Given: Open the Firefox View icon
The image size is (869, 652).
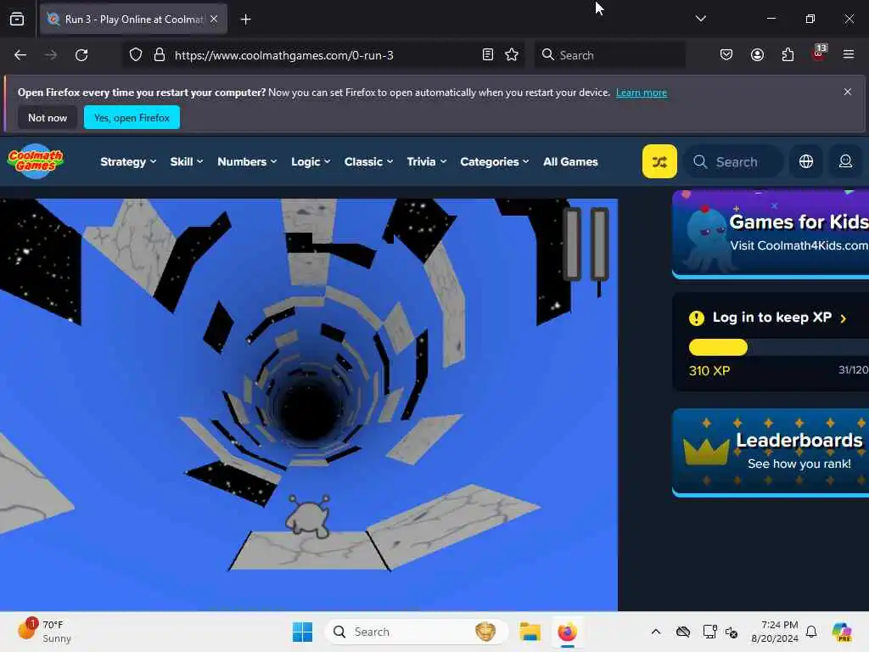Looking at the screenshot, I should pyautogui.click(x=17, y=20).
